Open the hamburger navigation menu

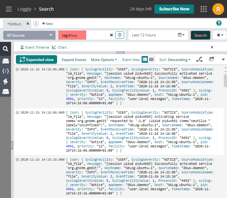[x=9, y=9]
